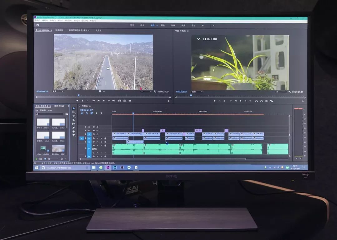337x240 pixels.
Task: Select the DJI_0002 road clip thumbnail
Action: click(58, 148)
